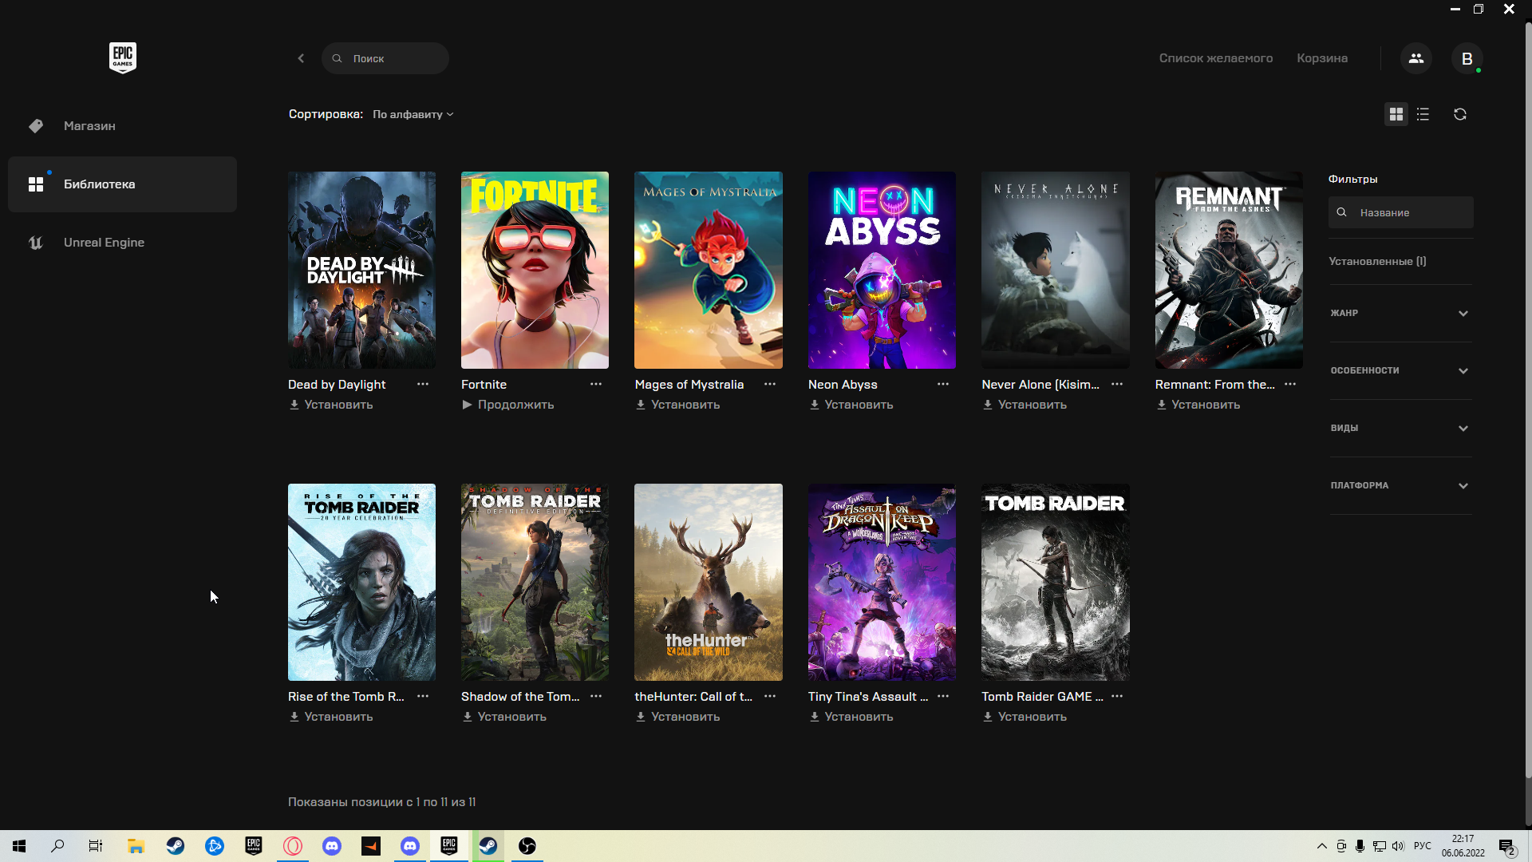Install Neon Abyss
1532x862 pixels.
pos(851,405)
